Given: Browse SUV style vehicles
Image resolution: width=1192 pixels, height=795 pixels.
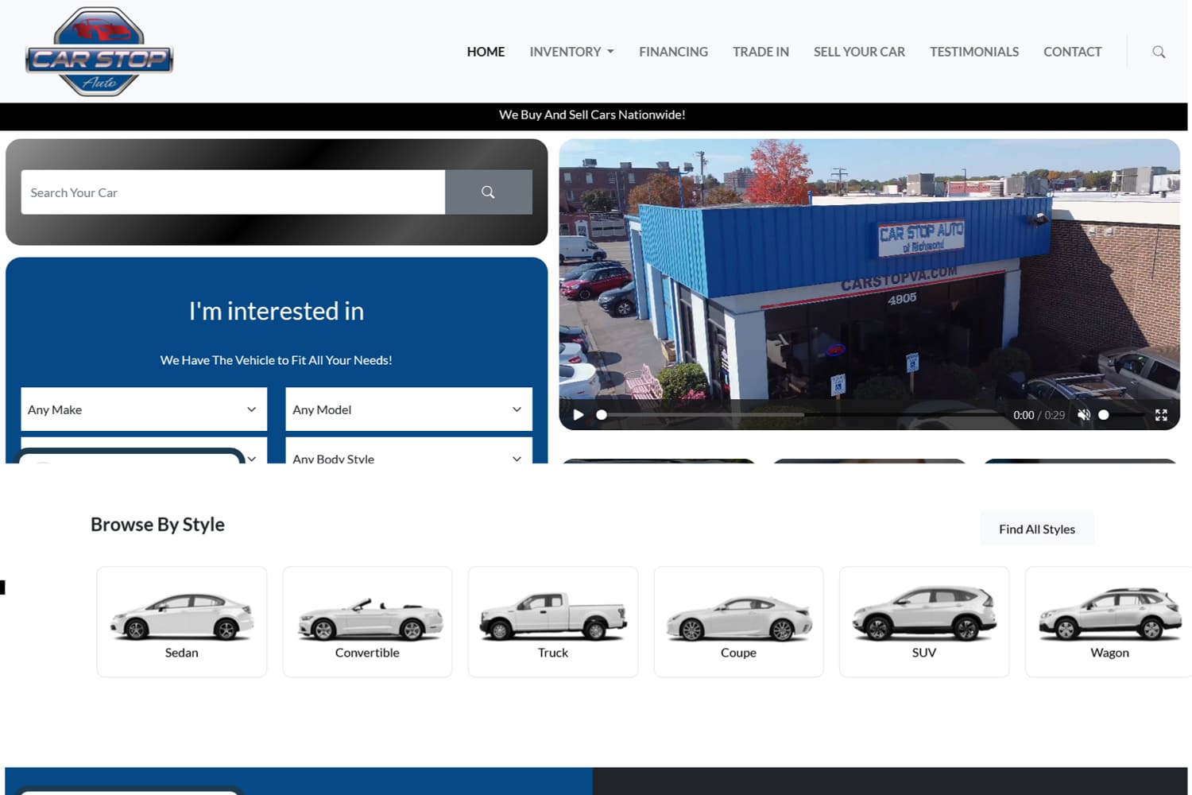Looking at the screenshot, I should point(924,622).
